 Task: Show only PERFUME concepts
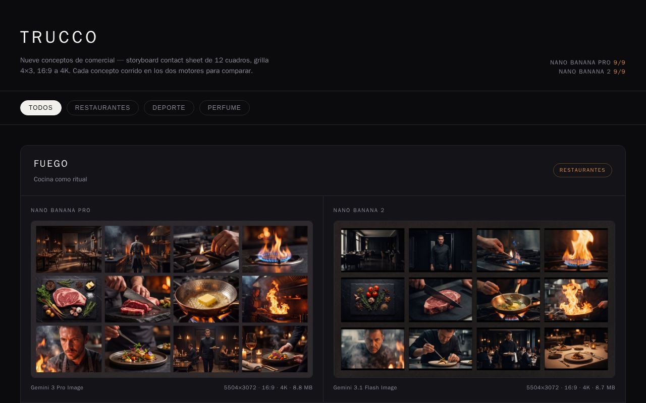click(x=225, y=108)
